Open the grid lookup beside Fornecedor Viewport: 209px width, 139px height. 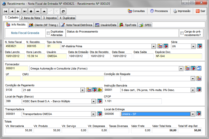tap(187, 68)
